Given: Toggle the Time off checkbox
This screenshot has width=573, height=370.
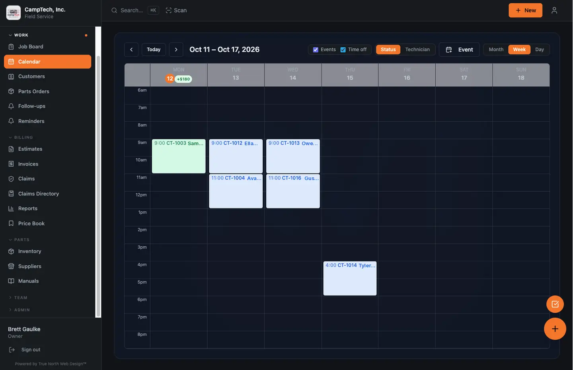Looking at the screenshot, I should point(343,50).
